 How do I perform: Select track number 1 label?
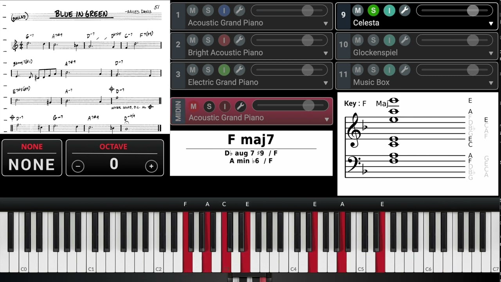tap(178, 15)
